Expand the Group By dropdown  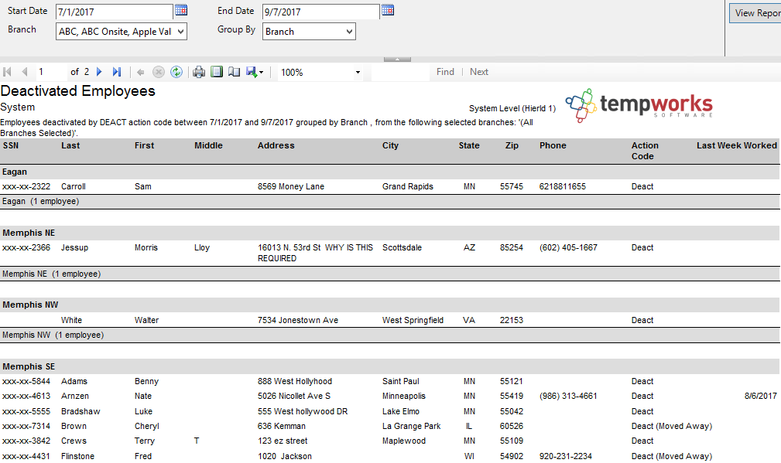point(349,32)
